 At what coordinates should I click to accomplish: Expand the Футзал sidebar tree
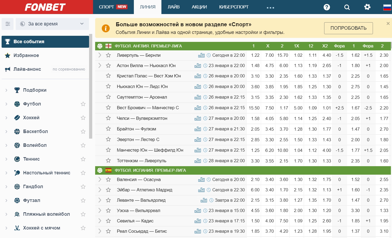[x=6, y=200]
